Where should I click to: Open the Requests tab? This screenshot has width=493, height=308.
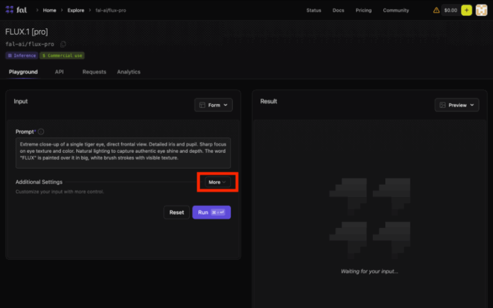(94, 72)
